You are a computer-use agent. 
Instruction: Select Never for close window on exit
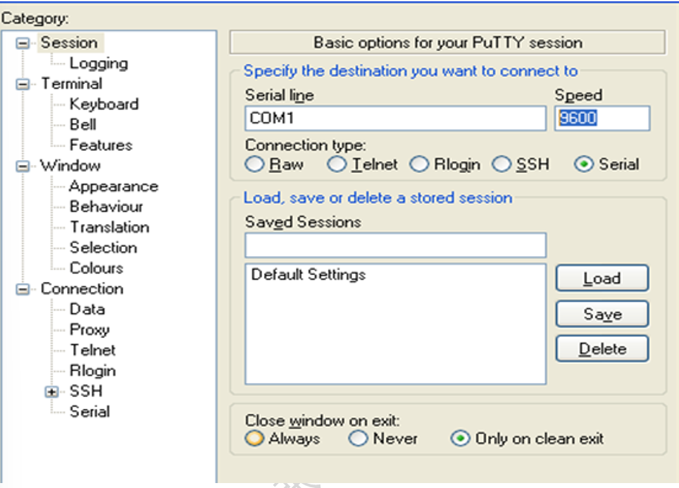pos(358,438)
